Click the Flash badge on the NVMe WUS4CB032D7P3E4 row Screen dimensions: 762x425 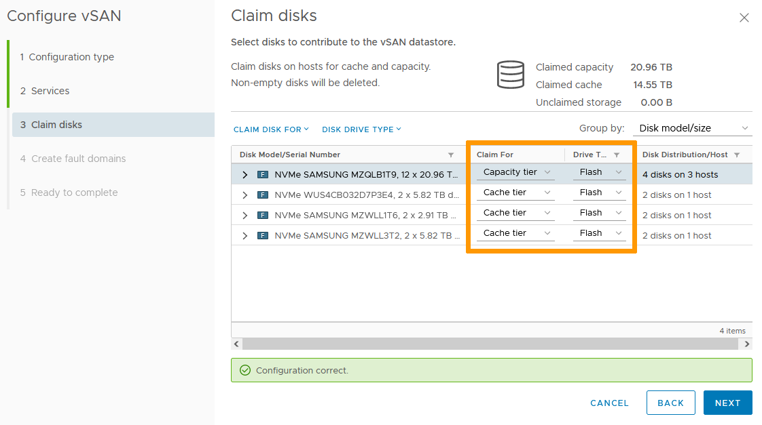coord(261,195)
